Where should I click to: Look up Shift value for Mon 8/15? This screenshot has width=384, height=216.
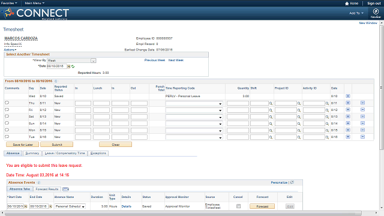[271, 131]
